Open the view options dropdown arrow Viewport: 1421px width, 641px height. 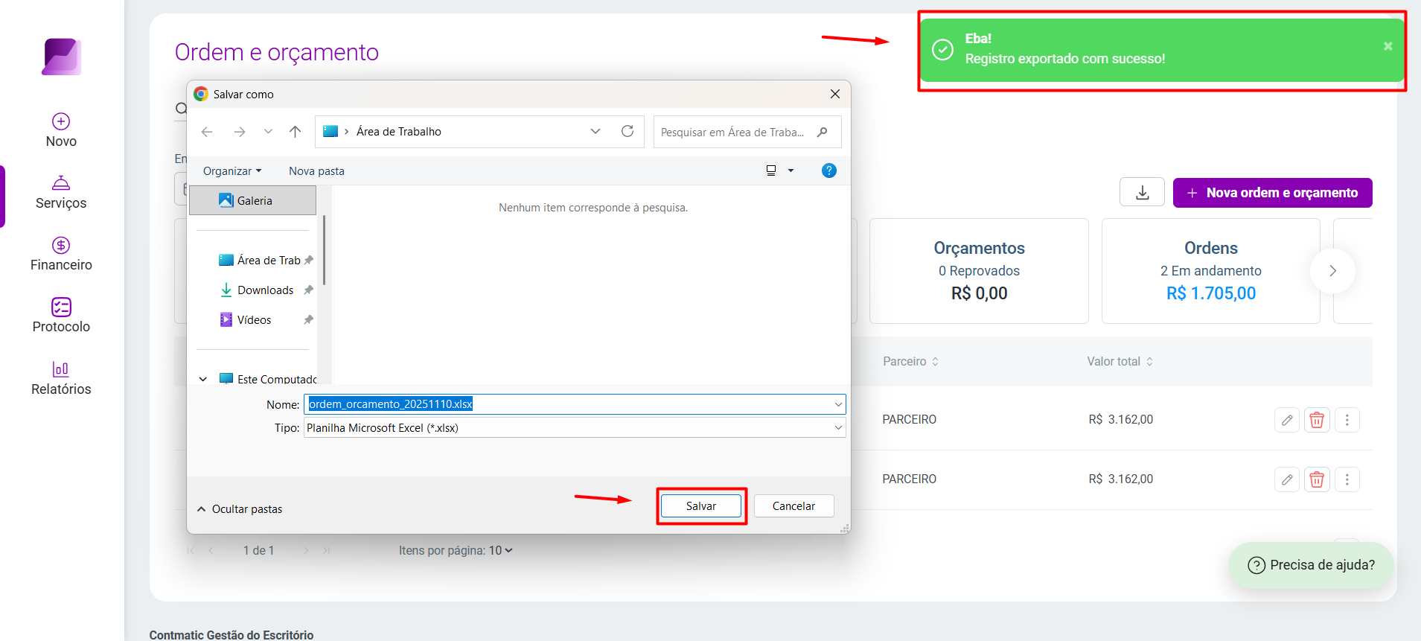pyautogui.click(x=791, y=170)
